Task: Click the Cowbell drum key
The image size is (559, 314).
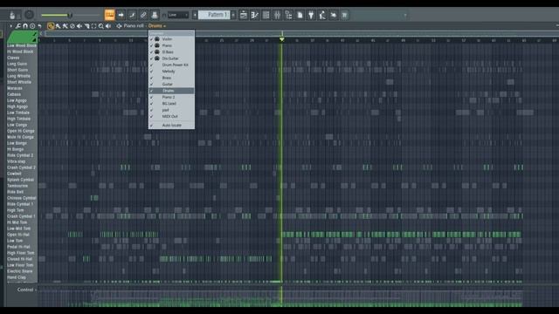Action: coord(21,174)
